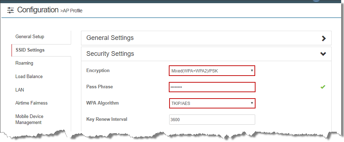
Task: Click into the Pass Phrase field
Action: (x=212, y=87)
